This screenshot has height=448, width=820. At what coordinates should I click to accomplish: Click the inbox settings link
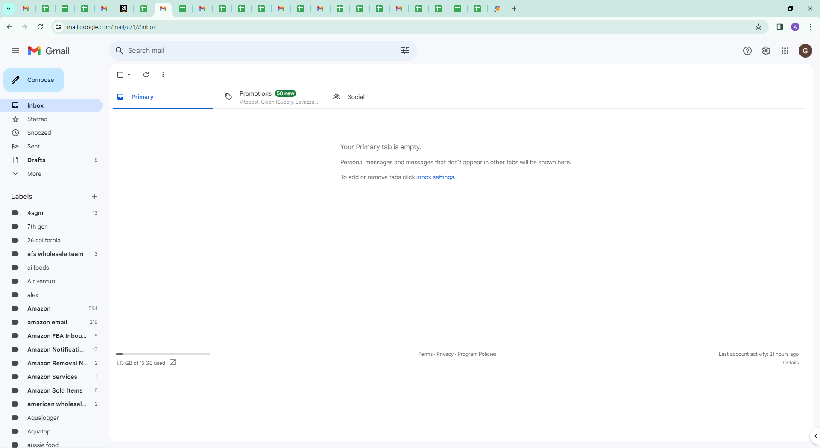pyautogui.click(x=435, y=177)
